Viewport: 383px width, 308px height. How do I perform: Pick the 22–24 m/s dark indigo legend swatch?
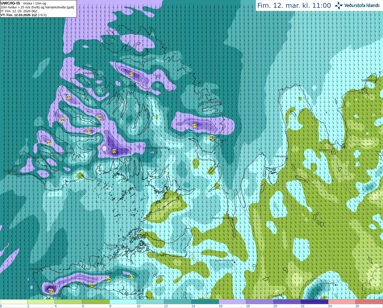(x=314, y=302)
